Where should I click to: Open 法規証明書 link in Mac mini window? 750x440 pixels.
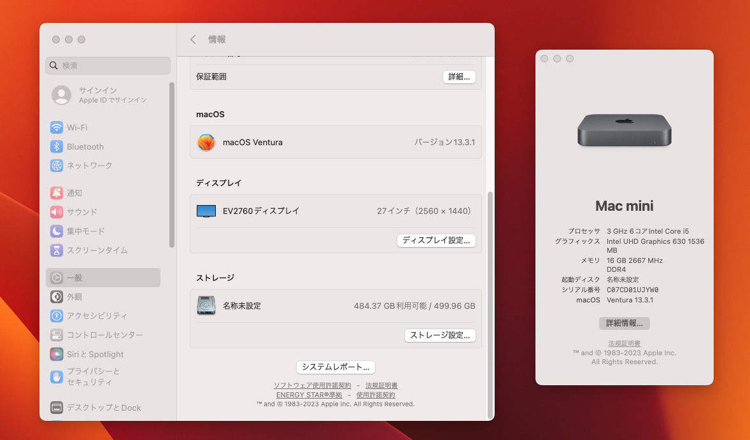(x=624, y=343)
